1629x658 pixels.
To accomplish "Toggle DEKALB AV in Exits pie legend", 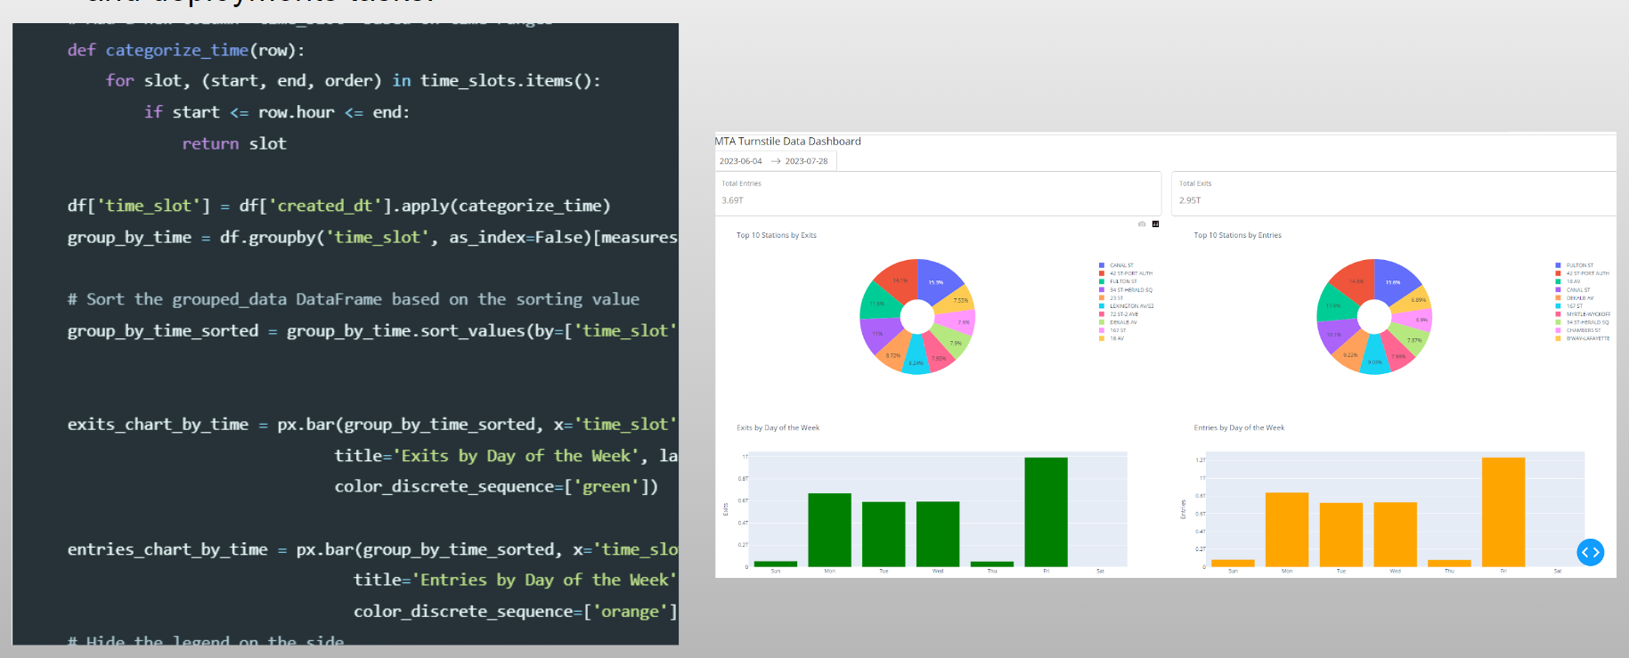I will tap(1118, 322).
